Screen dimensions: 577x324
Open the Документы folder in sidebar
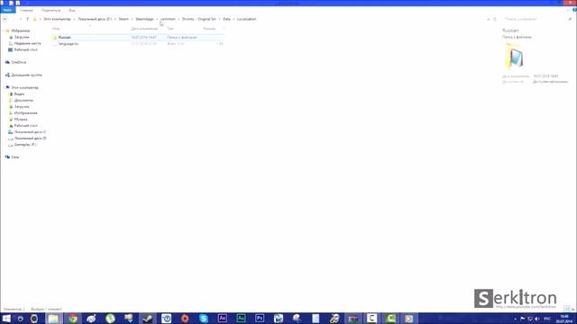point(23,100)
